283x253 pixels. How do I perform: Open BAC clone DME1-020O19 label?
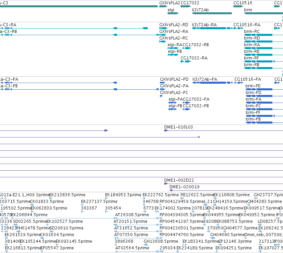(185, 187)
